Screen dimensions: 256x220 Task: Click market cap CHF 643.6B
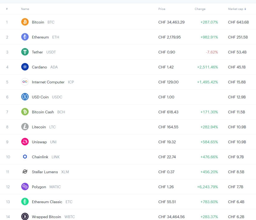pyautogui.click(x=238, y=22)
